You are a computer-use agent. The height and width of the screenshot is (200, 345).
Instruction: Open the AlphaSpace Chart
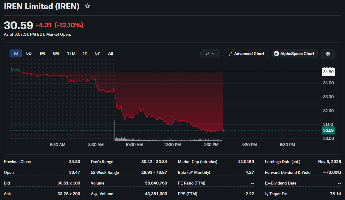pyautogui.click(x=295, y=54)
